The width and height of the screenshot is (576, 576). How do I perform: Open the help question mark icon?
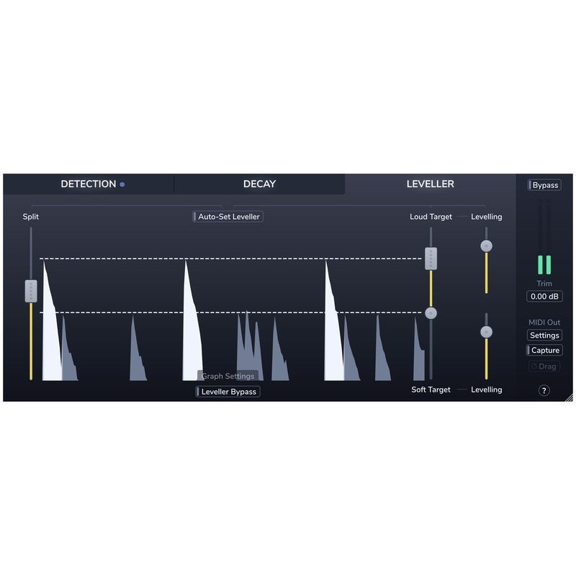(545, 391)
